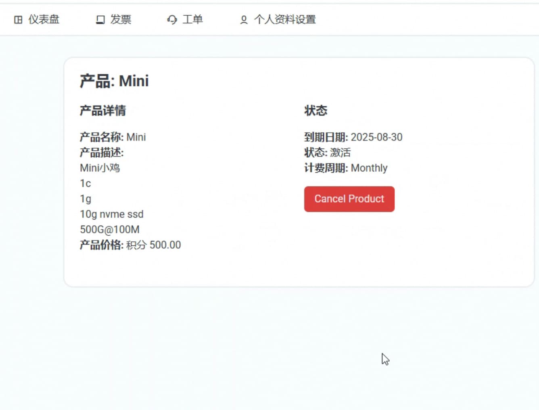
Task: Click the heading 产品: Mini
Action: 114,81
